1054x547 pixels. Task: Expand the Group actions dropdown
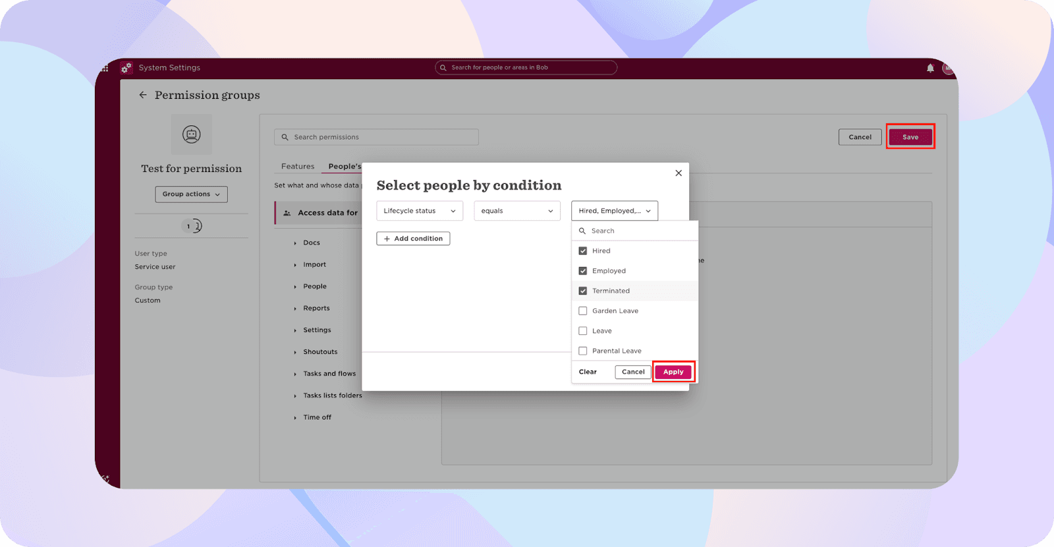(191, 194)
